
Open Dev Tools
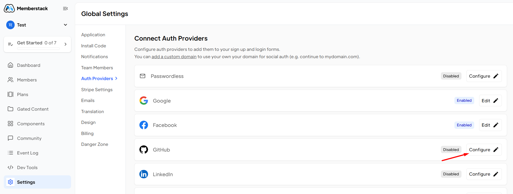pos(37,167)
